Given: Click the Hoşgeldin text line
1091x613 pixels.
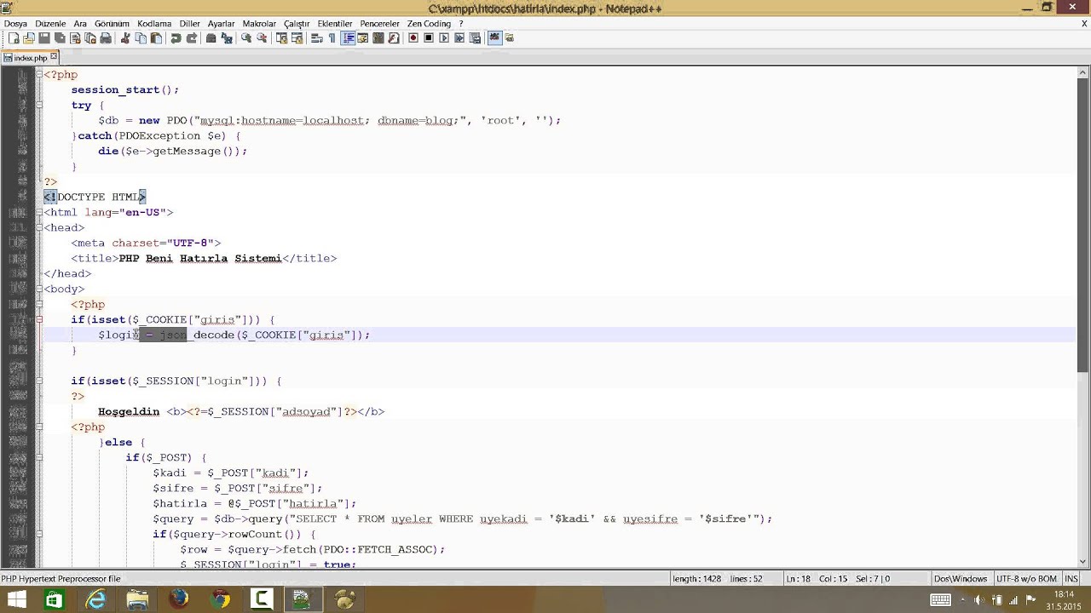Looking at the screenshot, I should click(241, 412).
